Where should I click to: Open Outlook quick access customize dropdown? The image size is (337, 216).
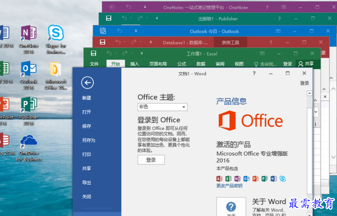[x=136, y=31]
